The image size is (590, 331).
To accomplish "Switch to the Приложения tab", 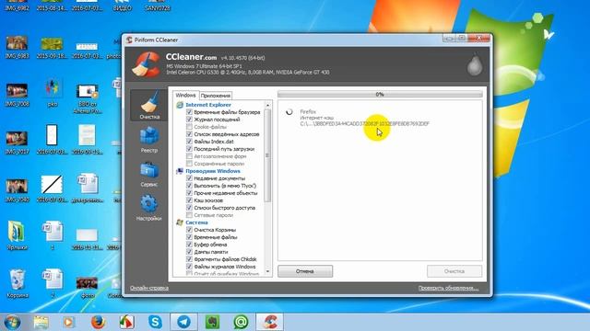I will coord(215,96).
